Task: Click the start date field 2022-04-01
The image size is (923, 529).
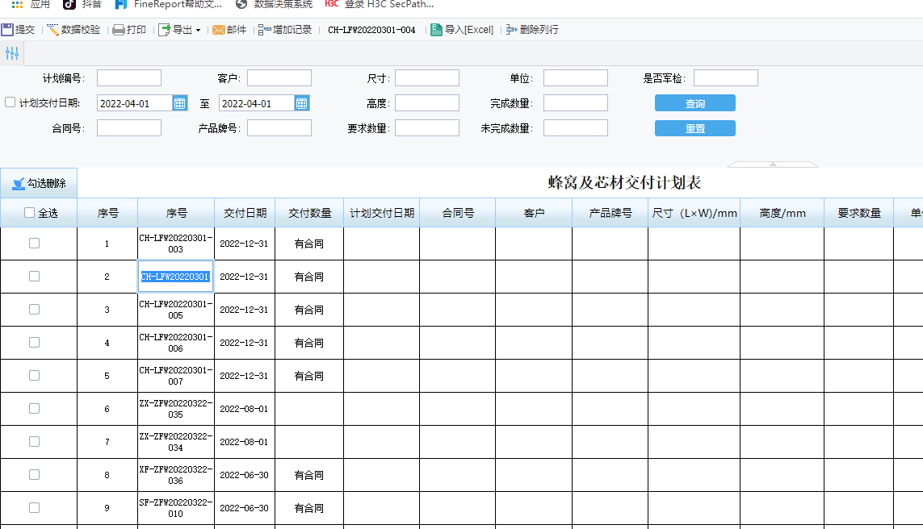Action: tap(135, 103)
